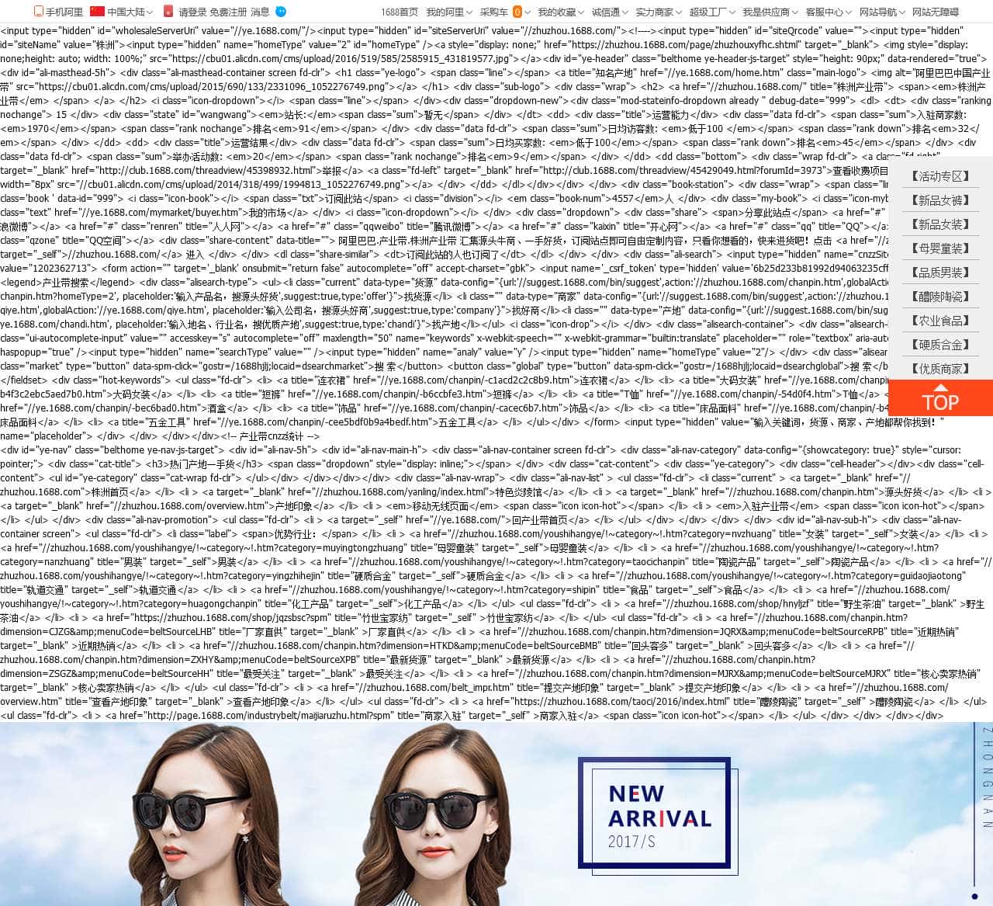Select 活动专区 in the side navigation
The height and width of the screenshot is (906, 993).
point(940,176)
